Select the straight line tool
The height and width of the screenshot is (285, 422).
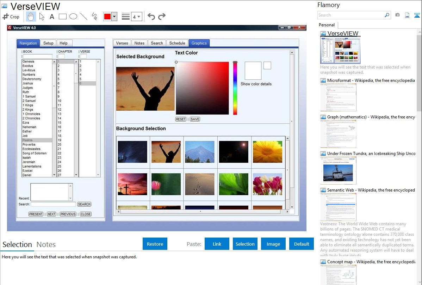[84, 17]
